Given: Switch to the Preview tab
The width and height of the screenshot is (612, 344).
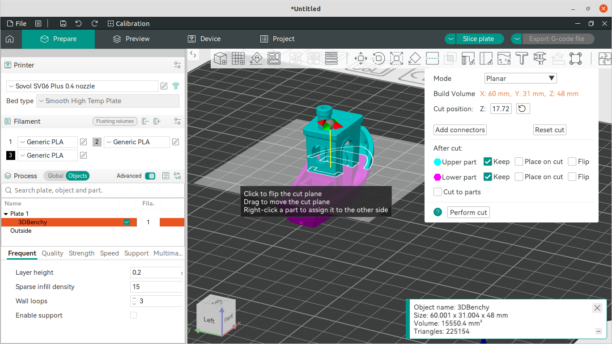Looking at the screenshot, I should coord(132,39).
